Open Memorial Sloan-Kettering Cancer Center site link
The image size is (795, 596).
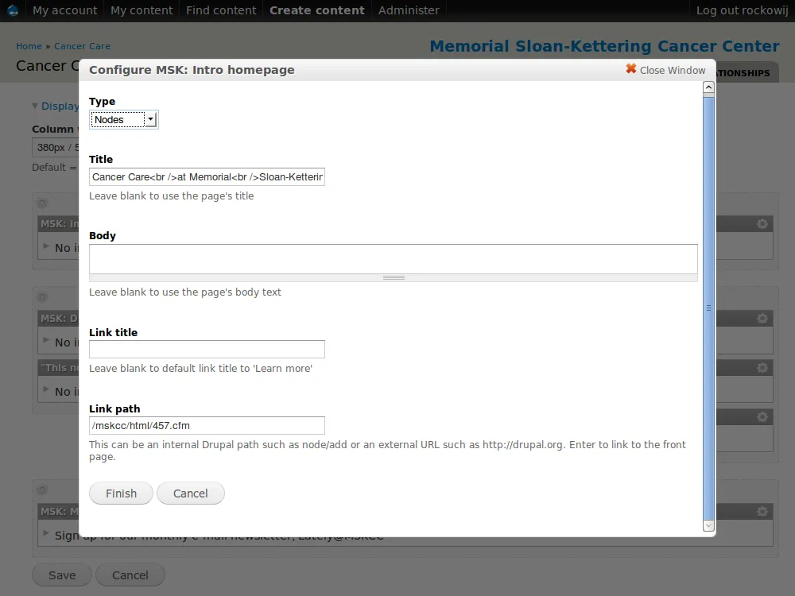click(x=604, y=46)
